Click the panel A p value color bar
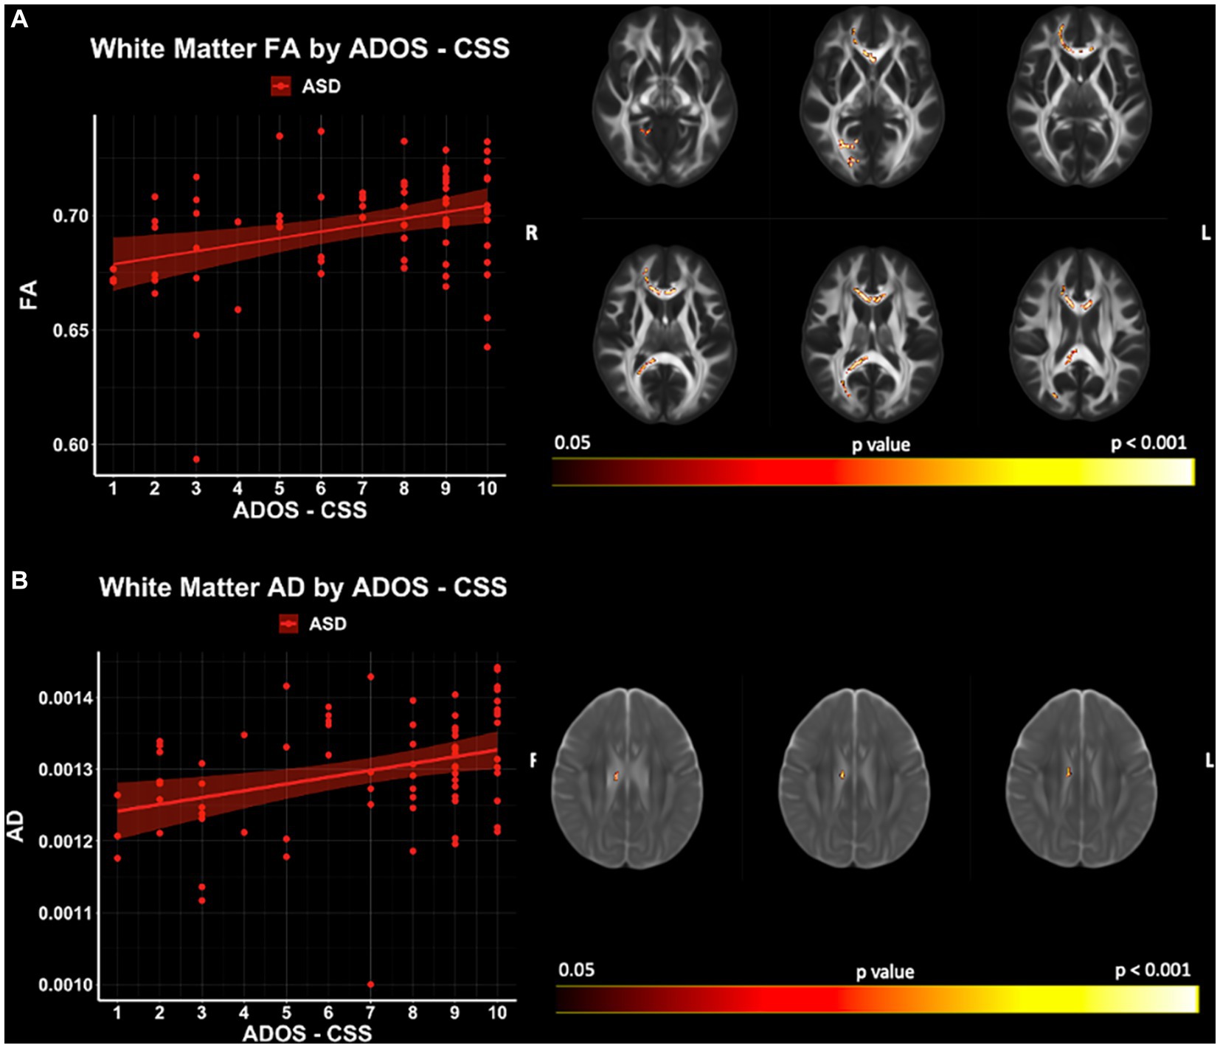1220x1048 pixels. click(x=873, y=471)
